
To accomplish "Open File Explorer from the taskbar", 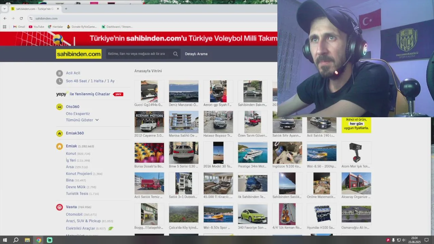I will [x=27, y=240].
